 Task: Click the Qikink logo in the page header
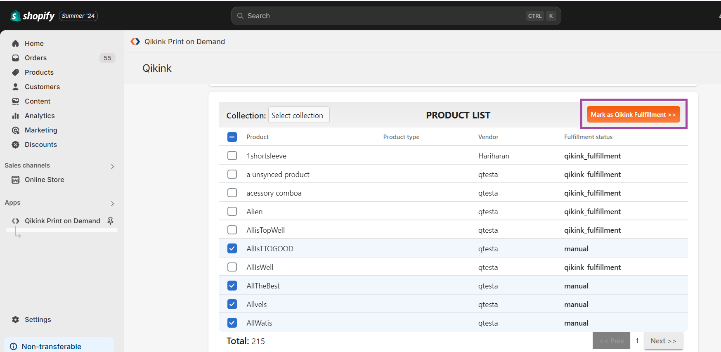(135, 42)
